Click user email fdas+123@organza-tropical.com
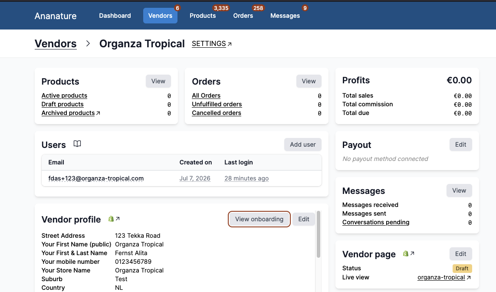 point(96,178)
